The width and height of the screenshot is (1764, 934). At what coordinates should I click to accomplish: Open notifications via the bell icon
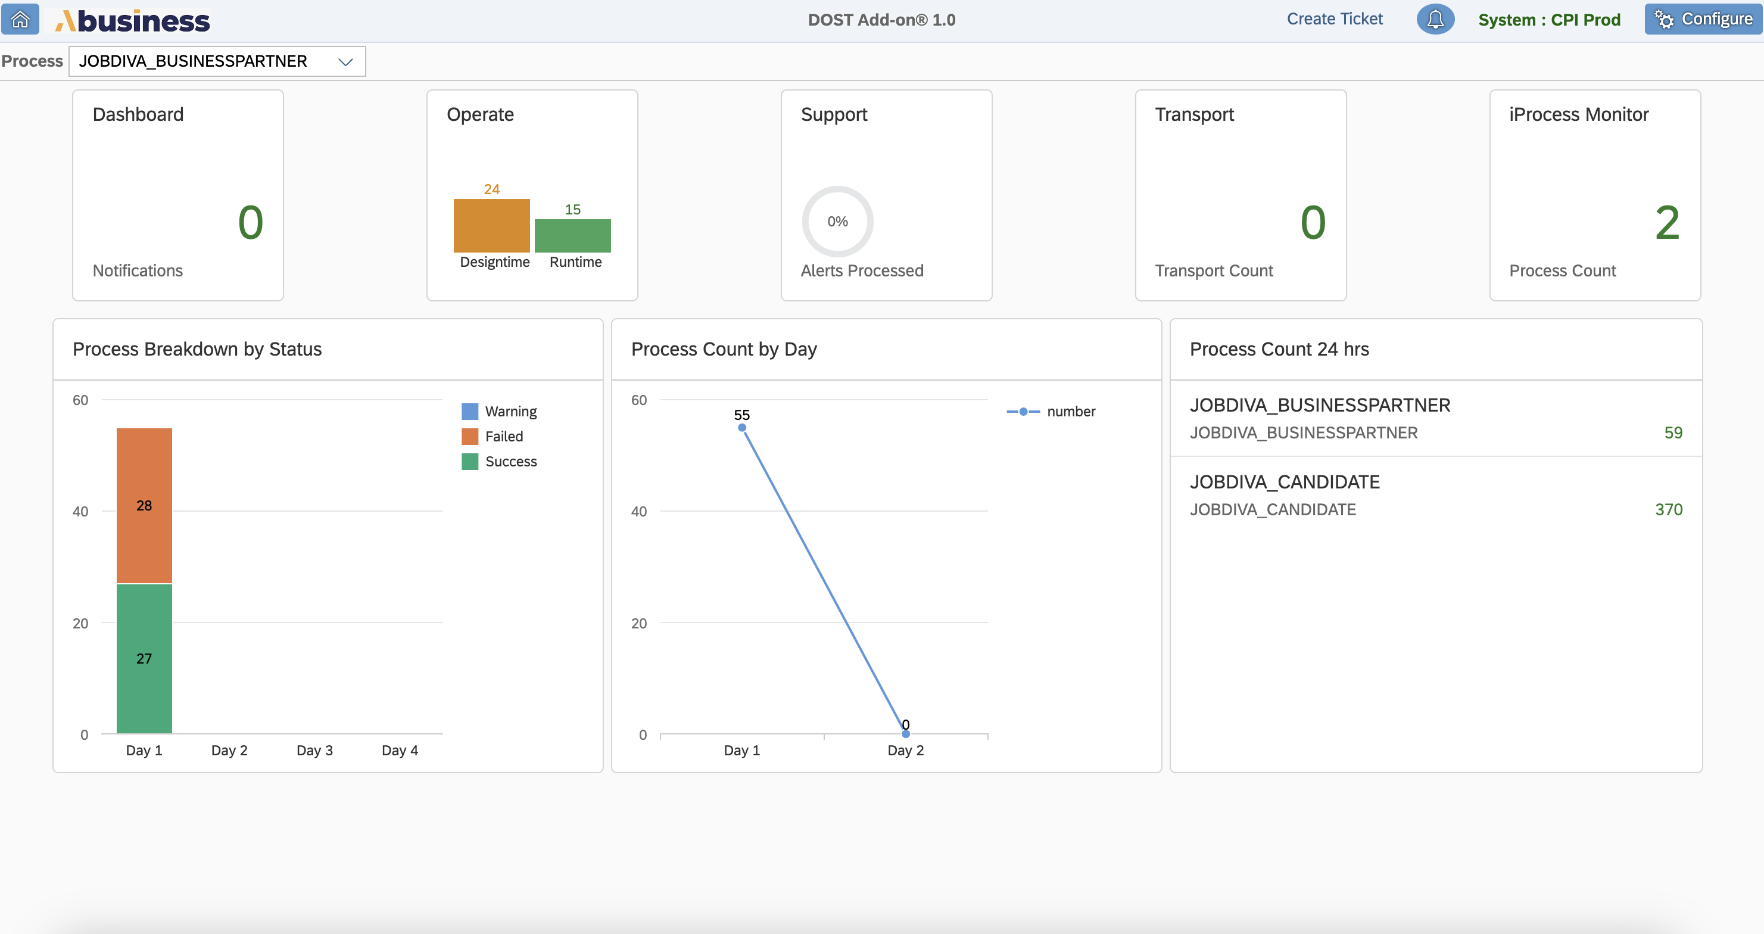[x=1435, y=19]
